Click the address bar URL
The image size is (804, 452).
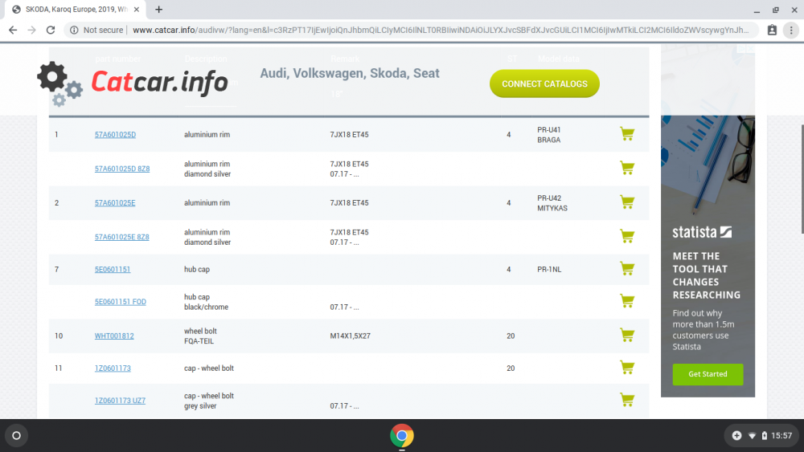[441, 31]
